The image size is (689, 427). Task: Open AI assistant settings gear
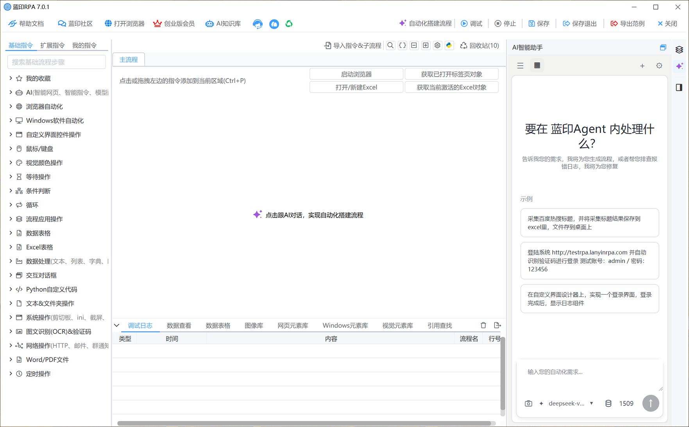coord(659,66)
